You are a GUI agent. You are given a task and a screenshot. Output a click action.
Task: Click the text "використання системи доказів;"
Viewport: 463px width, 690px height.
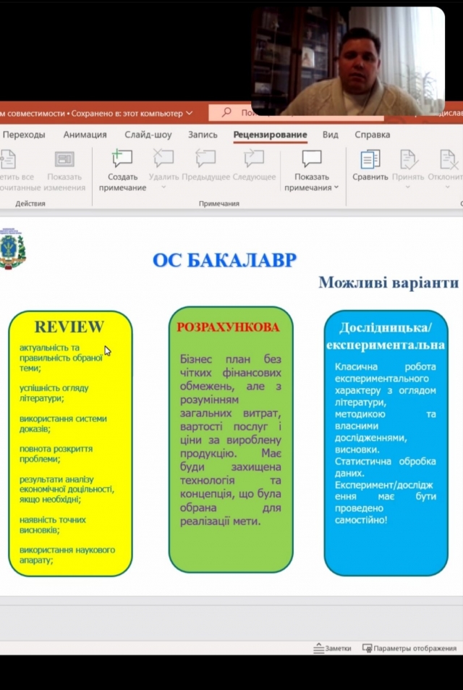click(63, 424)
